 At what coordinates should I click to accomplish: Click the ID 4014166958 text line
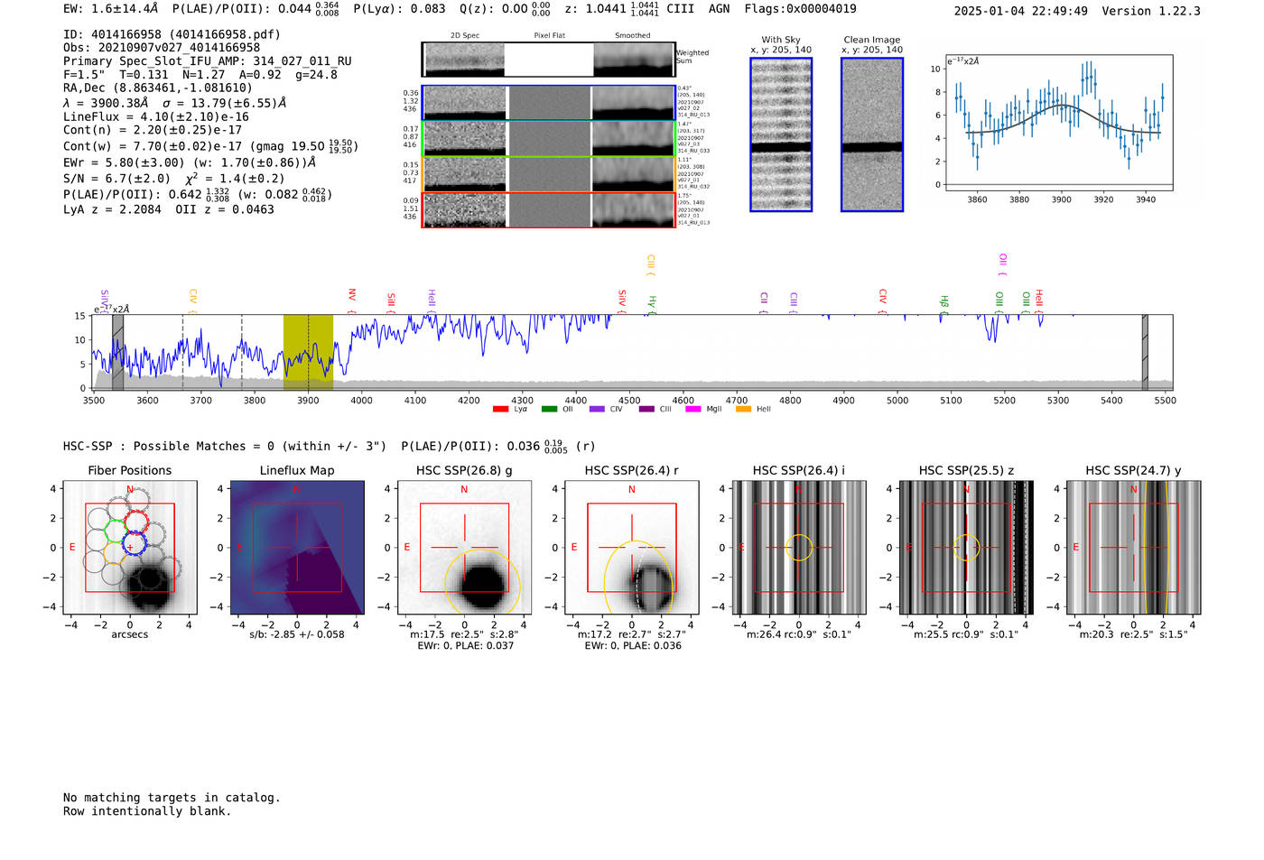click(172, 34)
